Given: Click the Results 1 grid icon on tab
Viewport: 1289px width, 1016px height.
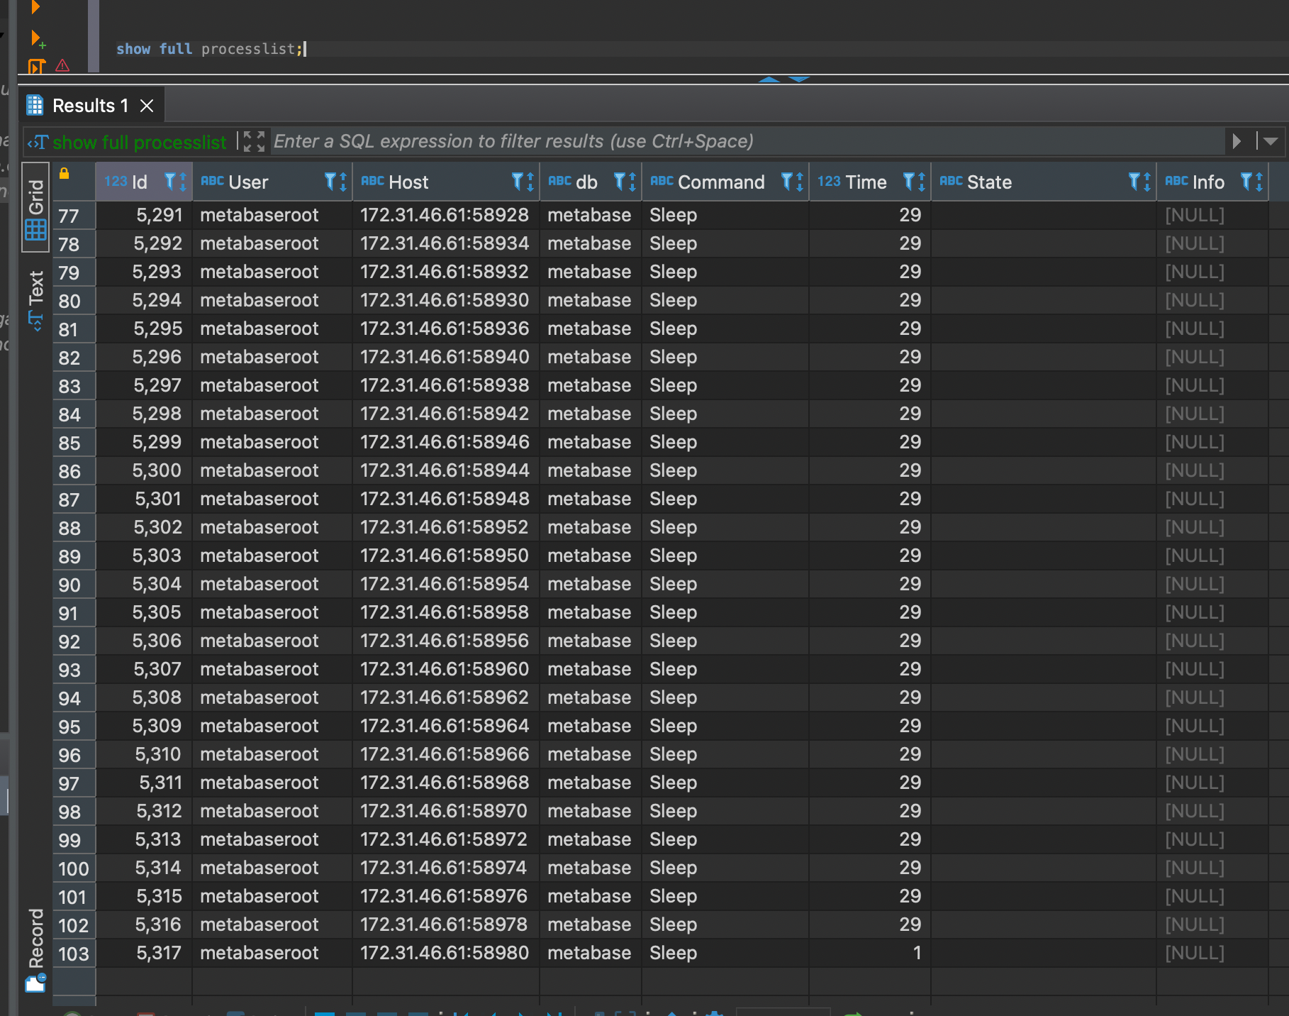Looking at the screenshot, I should (35, 106).
